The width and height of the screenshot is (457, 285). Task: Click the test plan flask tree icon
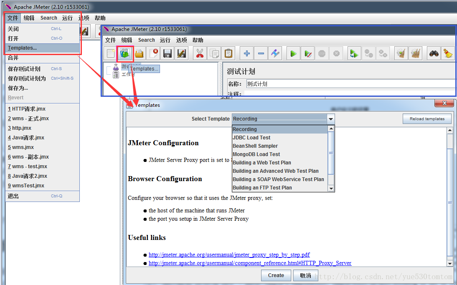(x=116, y=67)
